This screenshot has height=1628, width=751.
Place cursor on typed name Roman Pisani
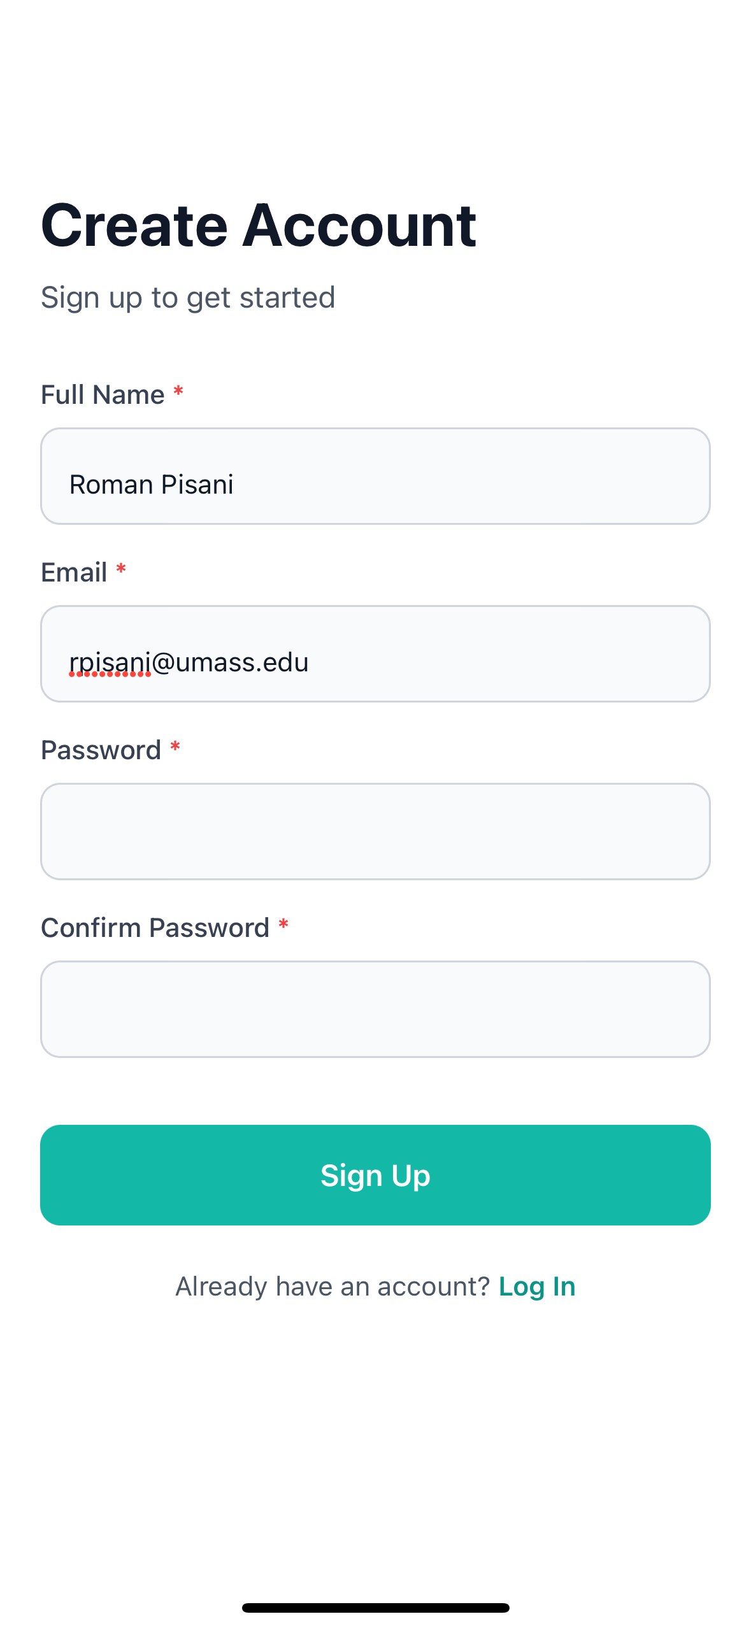pos(151,485)
